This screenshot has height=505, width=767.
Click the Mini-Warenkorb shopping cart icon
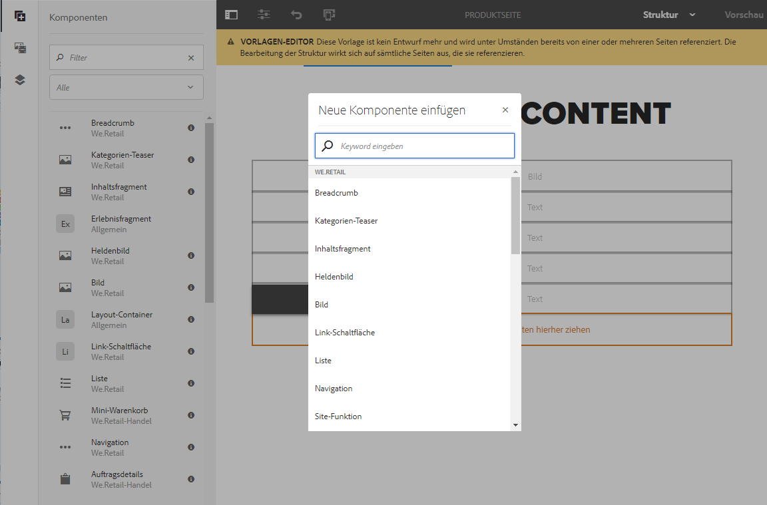(x=65, y=415)
